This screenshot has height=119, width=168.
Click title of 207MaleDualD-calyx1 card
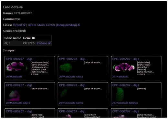click(x=19, y=85)
